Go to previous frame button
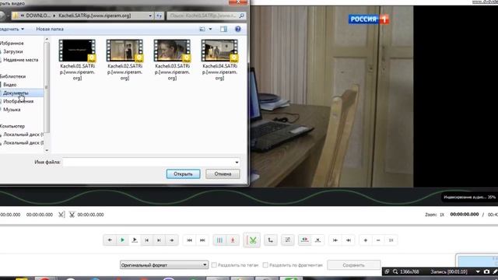 (147, 240)
